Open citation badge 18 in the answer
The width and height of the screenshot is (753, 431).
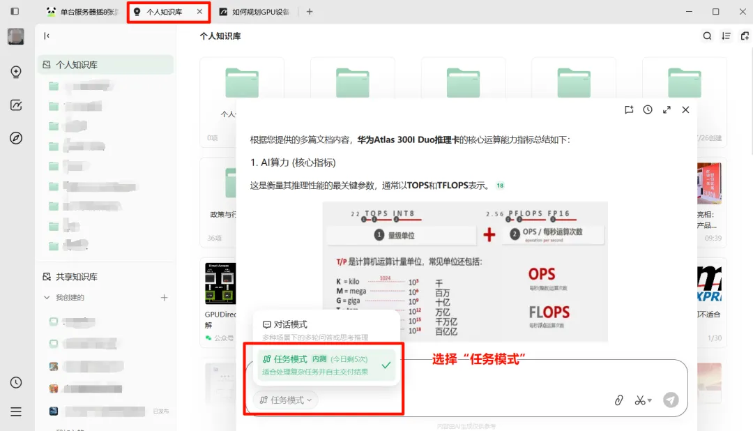coord(500,186)
